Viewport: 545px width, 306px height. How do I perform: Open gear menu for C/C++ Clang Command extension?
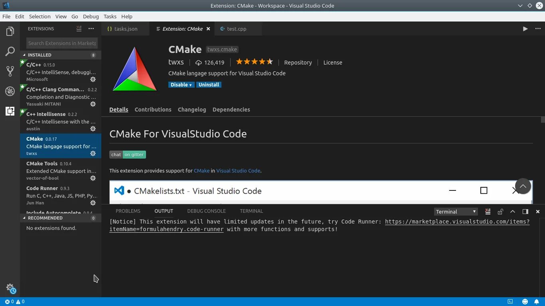(93, 104)
